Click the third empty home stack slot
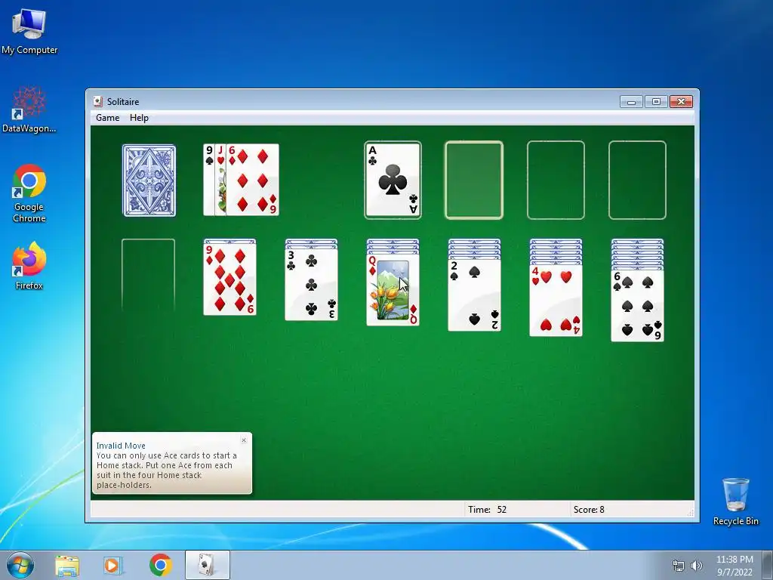 point(556,180)
